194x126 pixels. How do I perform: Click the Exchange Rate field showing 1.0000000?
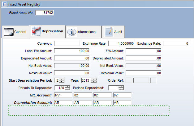point(121,43)
